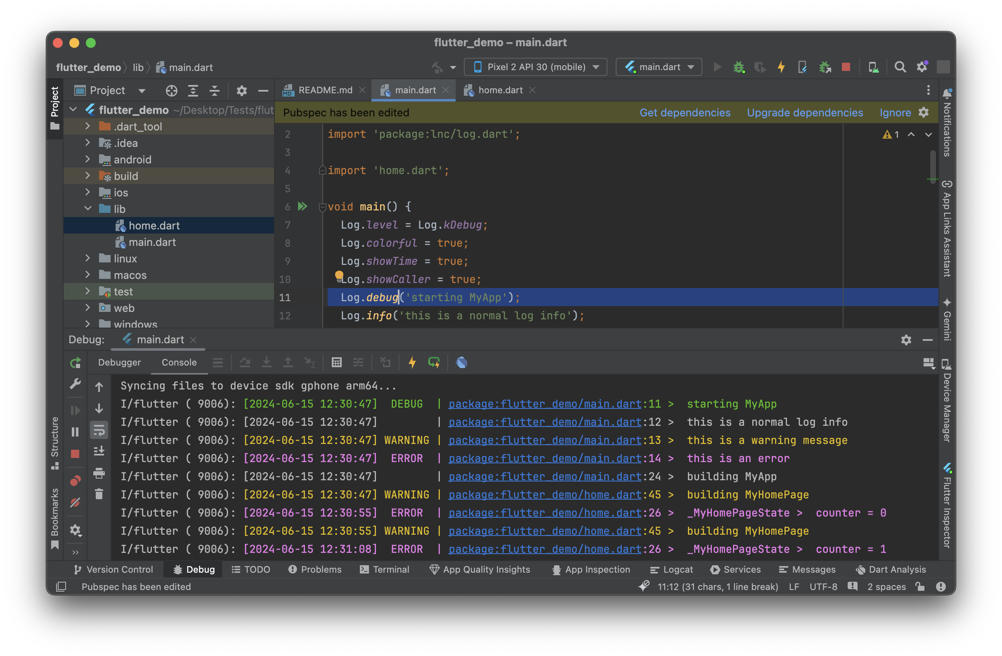Open the Terminal tool window tab
Image resolution: width=1002 pixels, height=656 pixels.
[x=384, y=570]
